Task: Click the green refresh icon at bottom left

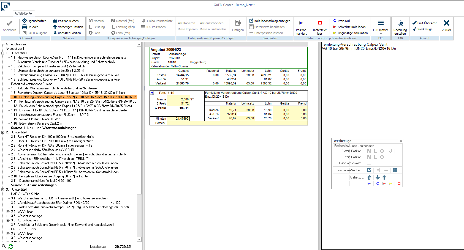Action: [x=11, y=246]
